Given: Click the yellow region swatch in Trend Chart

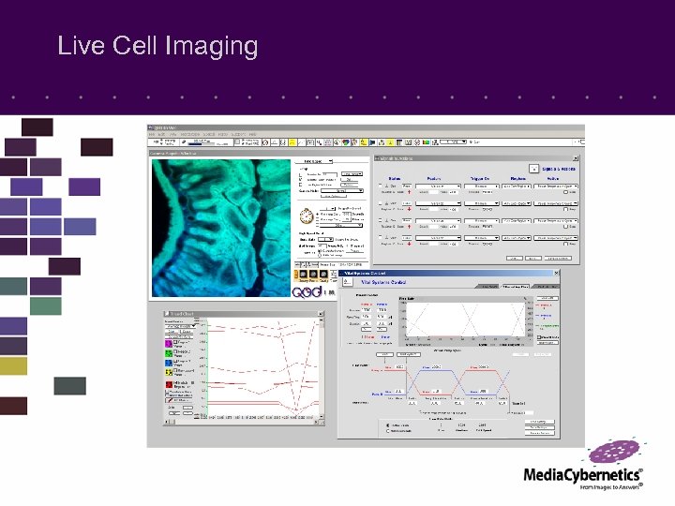Looking at the screenshot, I should (x=169, y=372).
